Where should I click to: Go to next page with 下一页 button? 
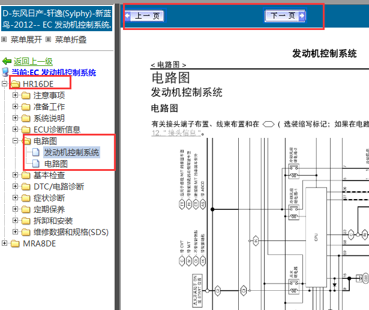285,16
